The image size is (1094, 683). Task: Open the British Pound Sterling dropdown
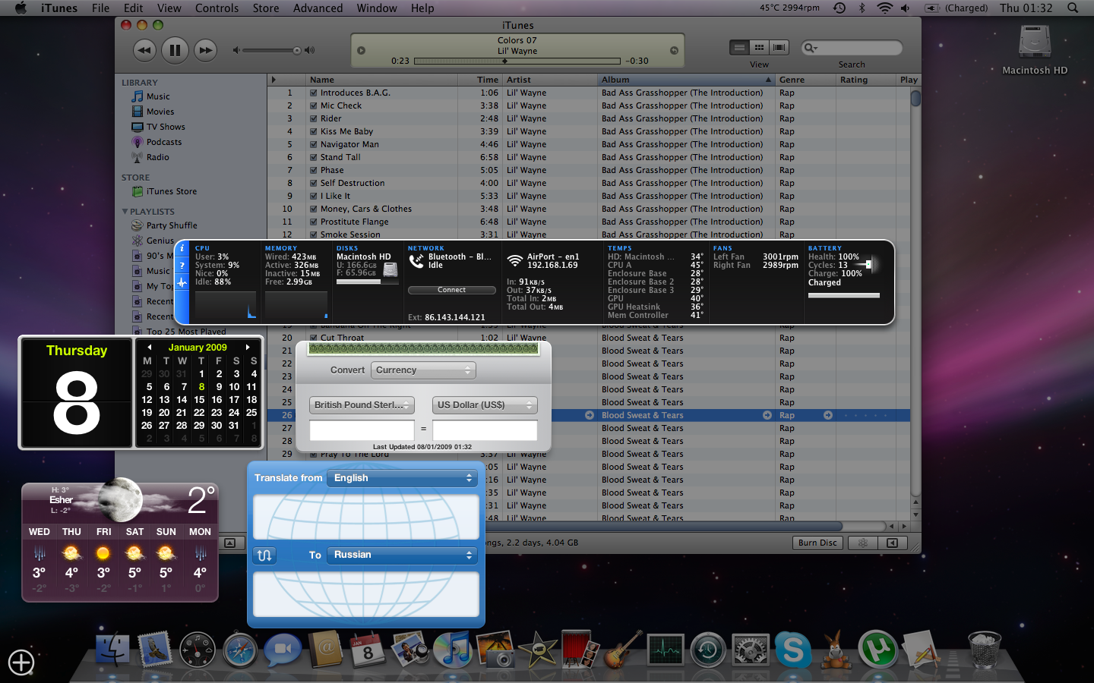(x=362, y=405)
